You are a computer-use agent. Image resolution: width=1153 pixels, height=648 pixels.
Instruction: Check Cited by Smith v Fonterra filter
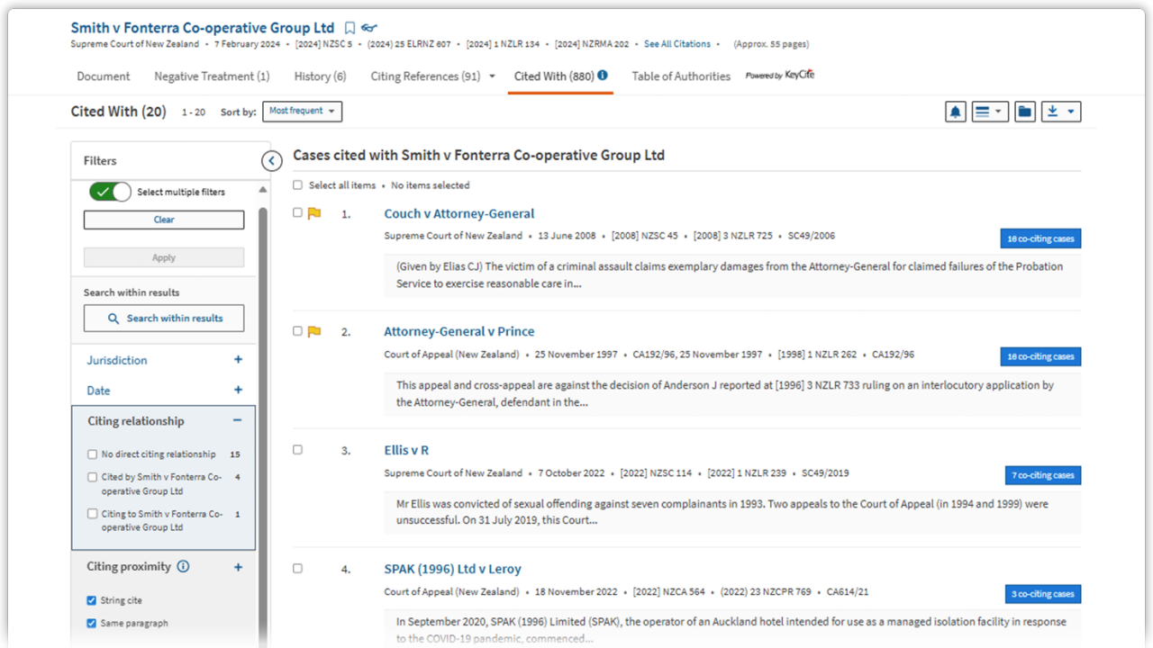pyautogui.click(x=93, y=477)
